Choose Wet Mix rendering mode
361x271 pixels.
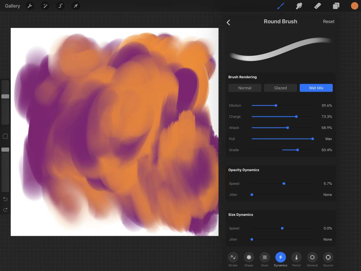pyautogui.click(x=316, y=88)
